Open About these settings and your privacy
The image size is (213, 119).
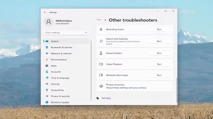click(126, 88)
